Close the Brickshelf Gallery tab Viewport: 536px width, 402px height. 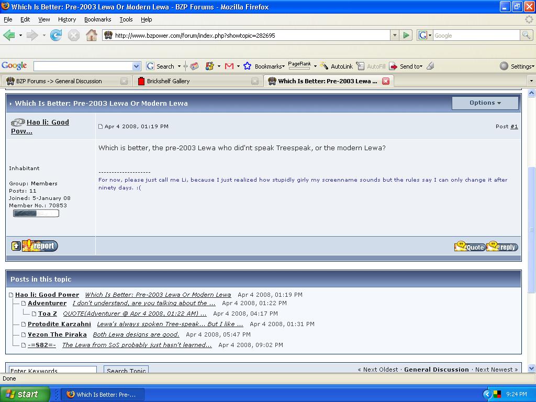coord(255,81)
